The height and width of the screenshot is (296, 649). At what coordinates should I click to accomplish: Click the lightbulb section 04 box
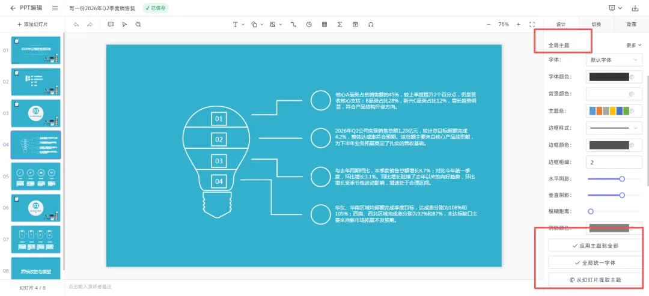(x=219, y=181)
